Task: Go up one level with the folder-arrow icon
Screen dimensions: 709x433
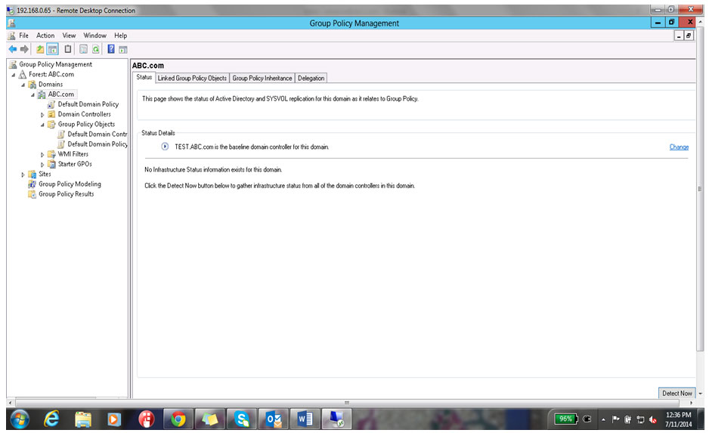Action: tap(40, 49)
